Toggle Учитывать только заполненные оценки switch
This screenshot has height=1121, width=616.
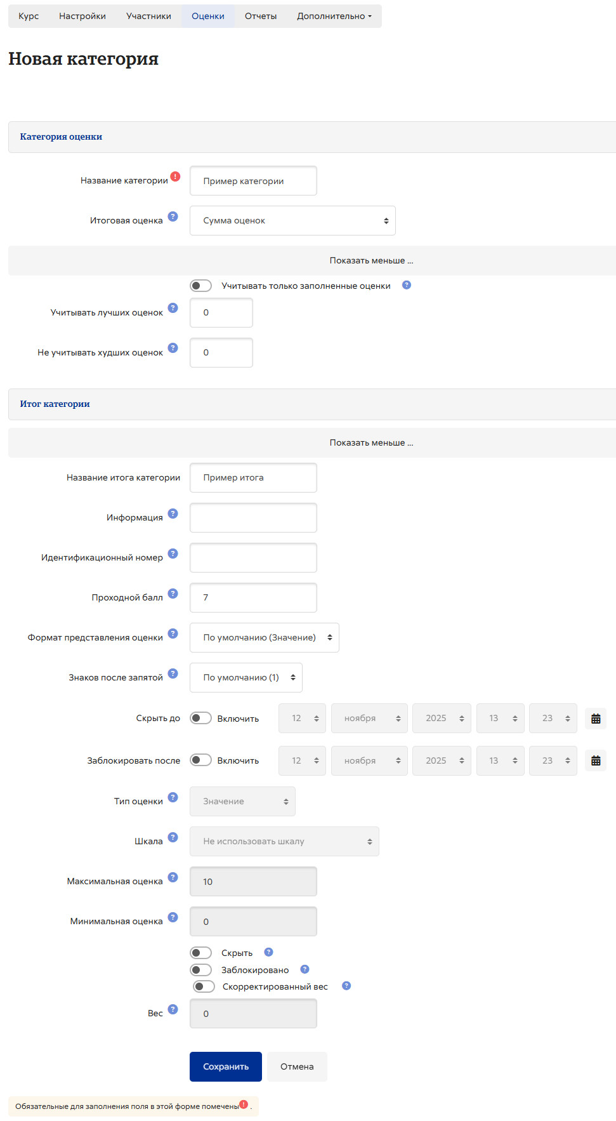point(200,286)
